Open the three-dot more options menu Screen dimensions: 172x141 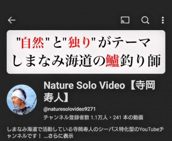[x=163, y=20]
